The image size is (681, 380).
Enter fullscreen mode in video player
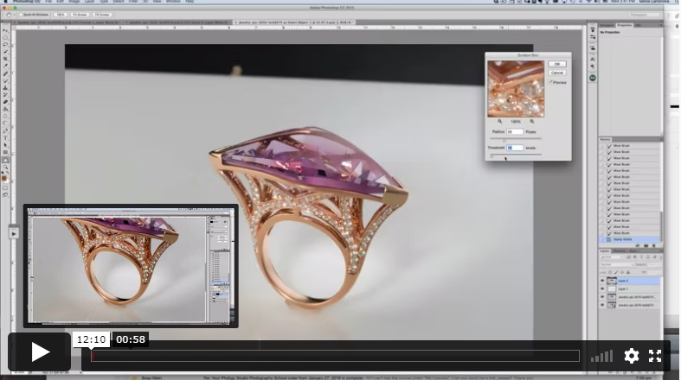point(655,356)
